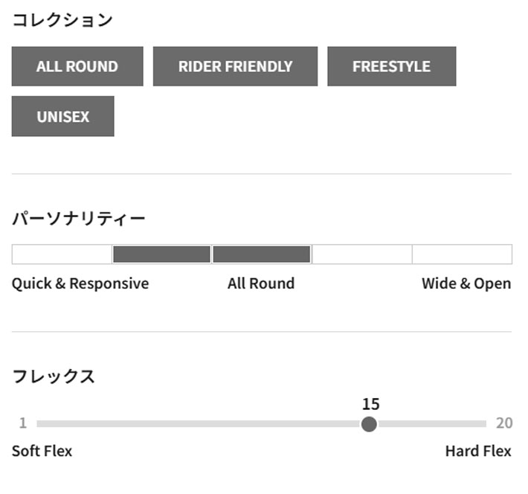Choose the UNISEX collection tag
Screen dimensions: 528x494
click(x=62, y=116)
